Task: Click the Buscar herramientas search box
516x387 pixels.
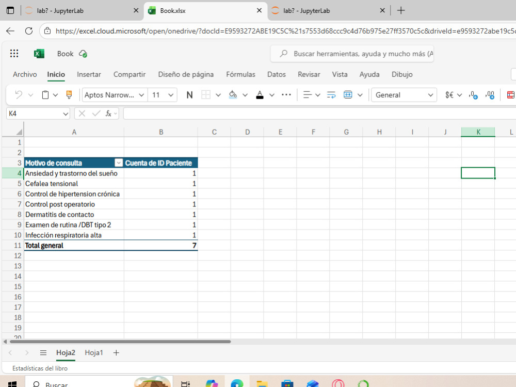Action: pos(352,54)
